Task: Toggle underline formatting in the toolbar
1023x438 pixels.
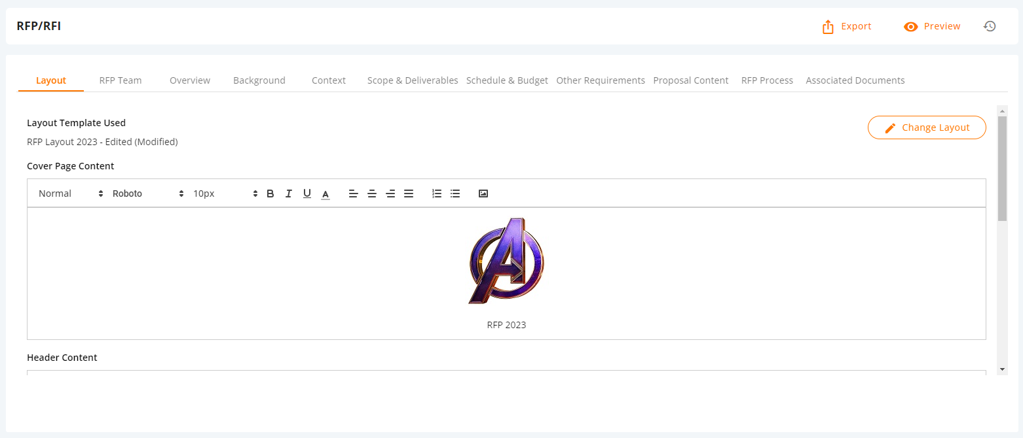Action: click(307, 194)
